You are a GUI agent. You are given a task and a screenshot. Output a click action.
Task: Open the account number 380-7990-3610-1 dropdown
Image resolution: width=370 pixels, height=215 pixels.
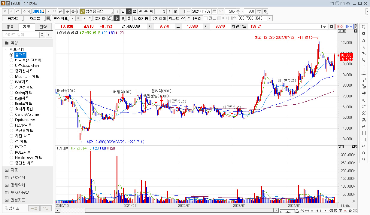[270, 18]
